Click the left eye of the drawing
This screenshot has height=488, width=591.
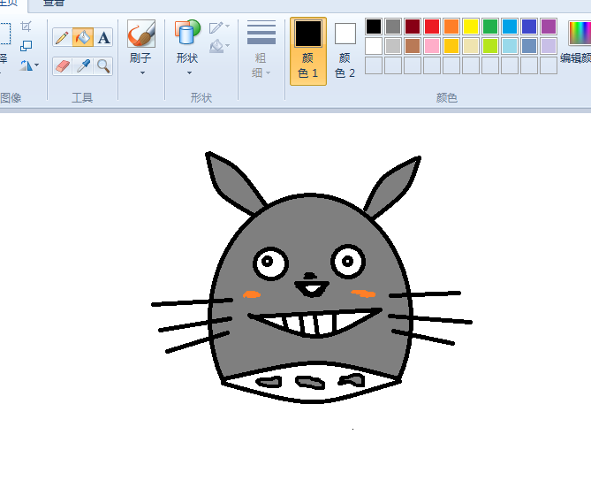pyautogui.click(x=270, y=263)
